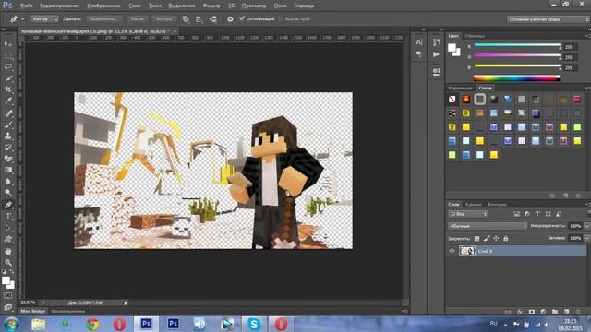
Task: Open the Редактирование menu
Action: click(59, 6)
